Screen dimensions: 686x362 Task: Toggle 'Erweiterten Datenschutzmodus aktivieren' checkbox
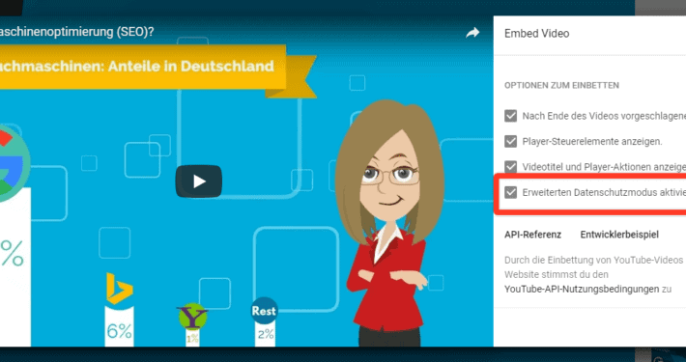click(510, 192)
